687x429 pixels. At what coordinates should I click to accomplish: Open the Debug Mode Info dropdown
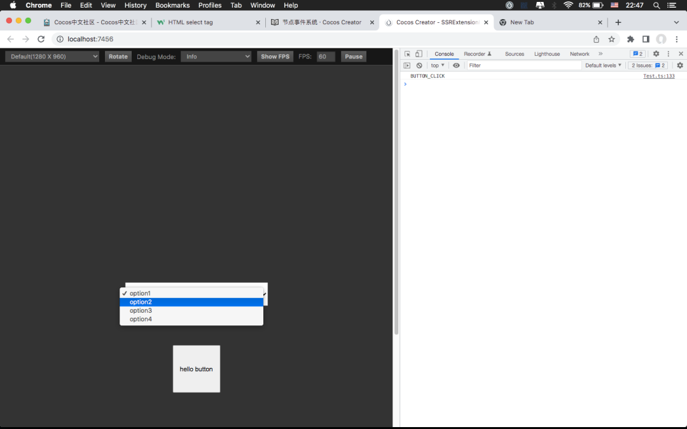tap(216, 57)
